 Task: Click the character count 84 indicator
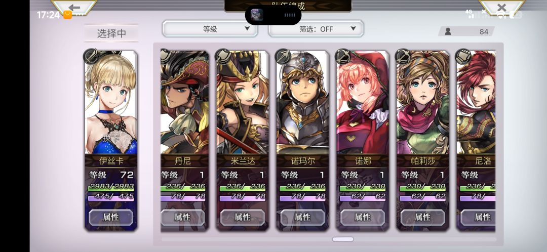466,31
